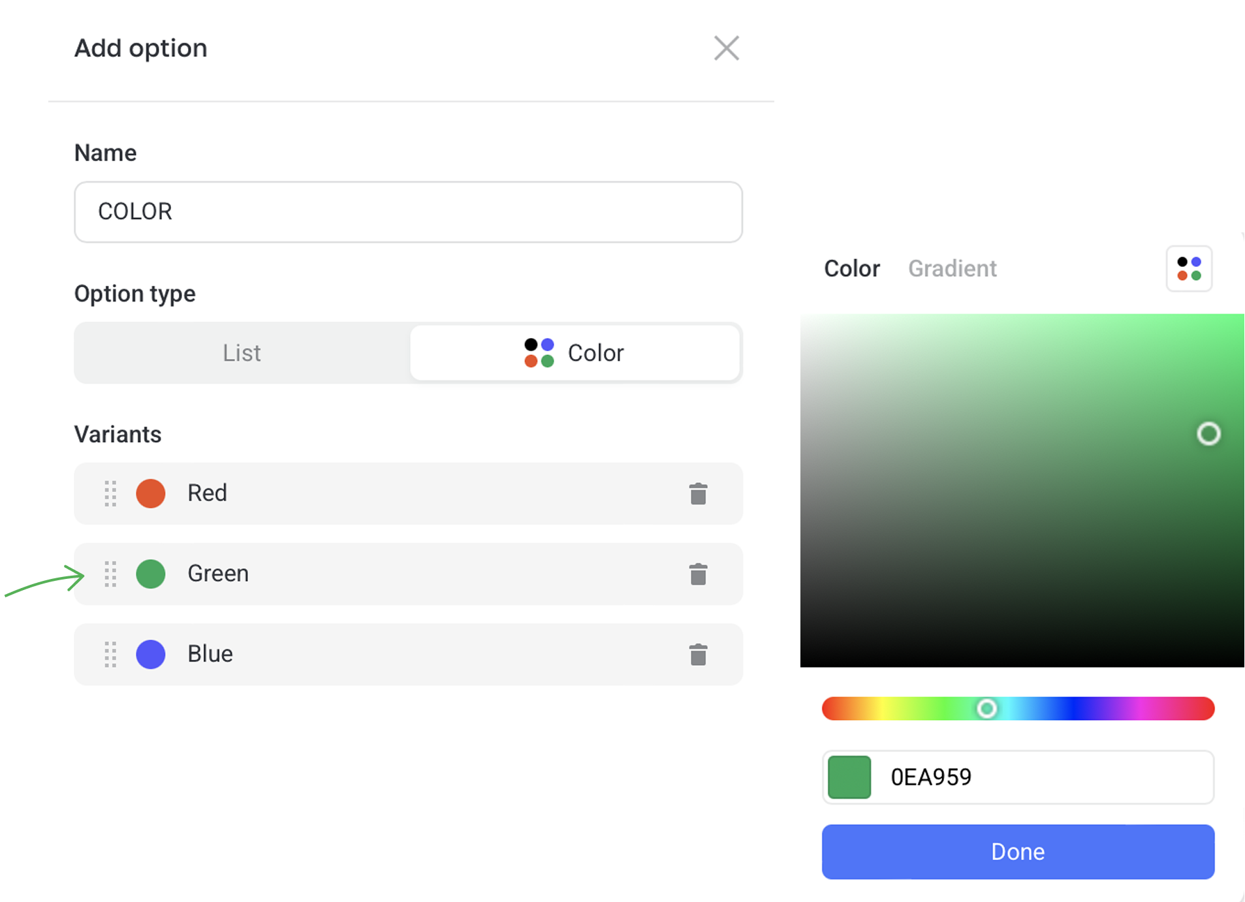The height and width of the screenshot is (902, 1245).
Task: Grab the Red variant drag handle
Action: [110, 493]
